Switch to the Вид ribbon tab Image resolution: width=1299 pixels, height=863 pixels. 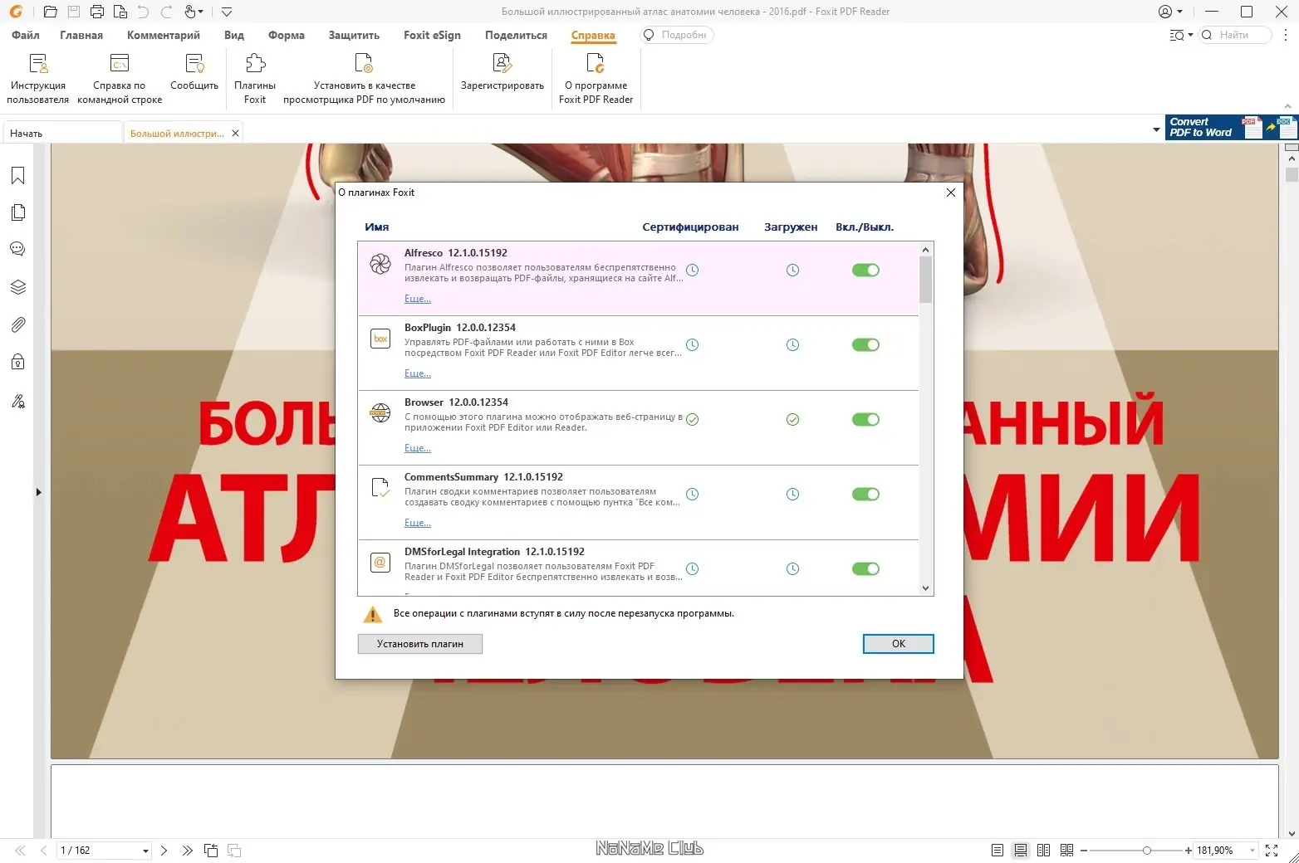(234, 35)
